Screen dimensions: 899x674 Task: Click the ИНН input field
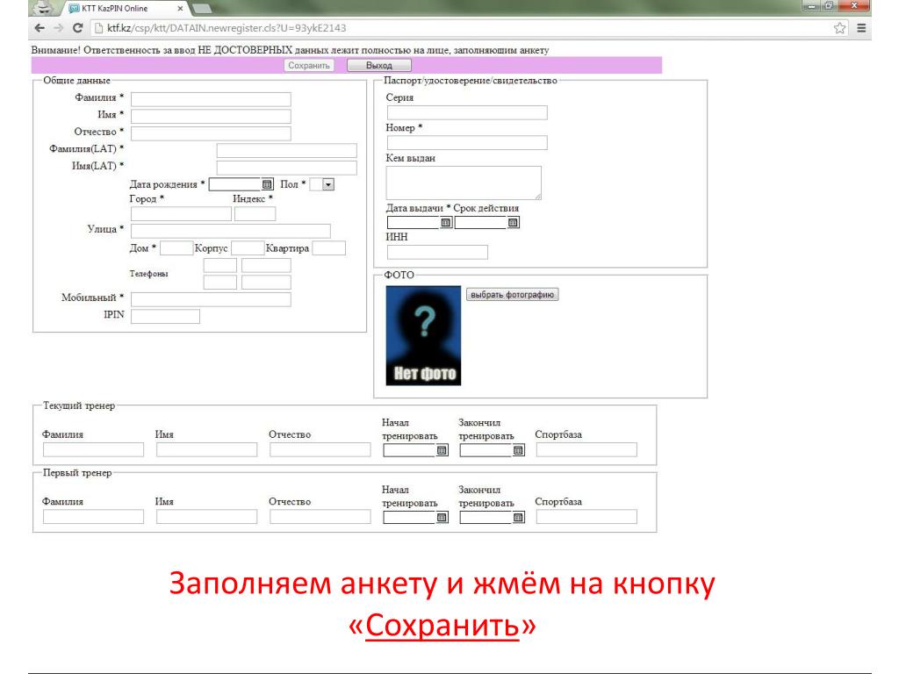pos(437,252)
